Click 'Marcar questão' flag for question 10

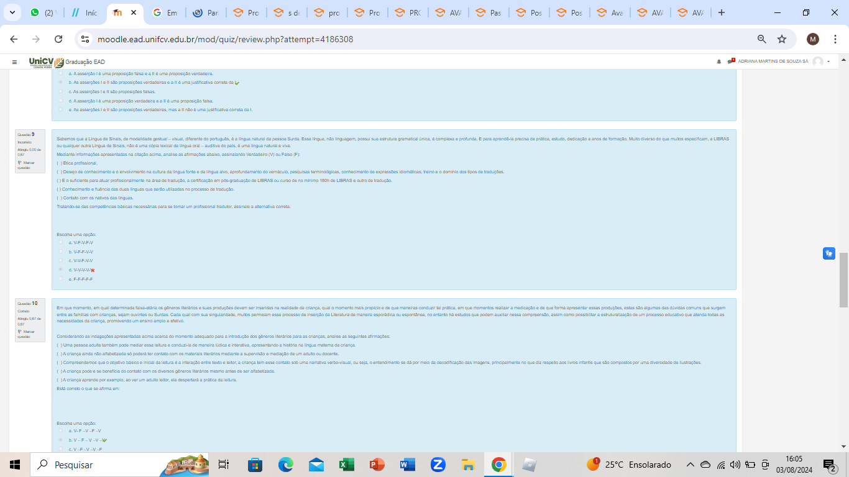click(25, 334)
